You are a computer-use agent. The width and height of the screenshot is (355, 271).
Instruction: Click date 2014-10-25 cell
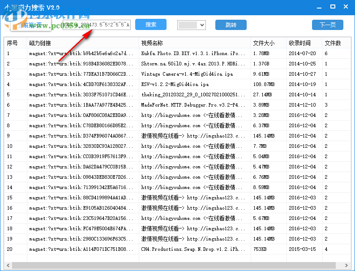302,64
